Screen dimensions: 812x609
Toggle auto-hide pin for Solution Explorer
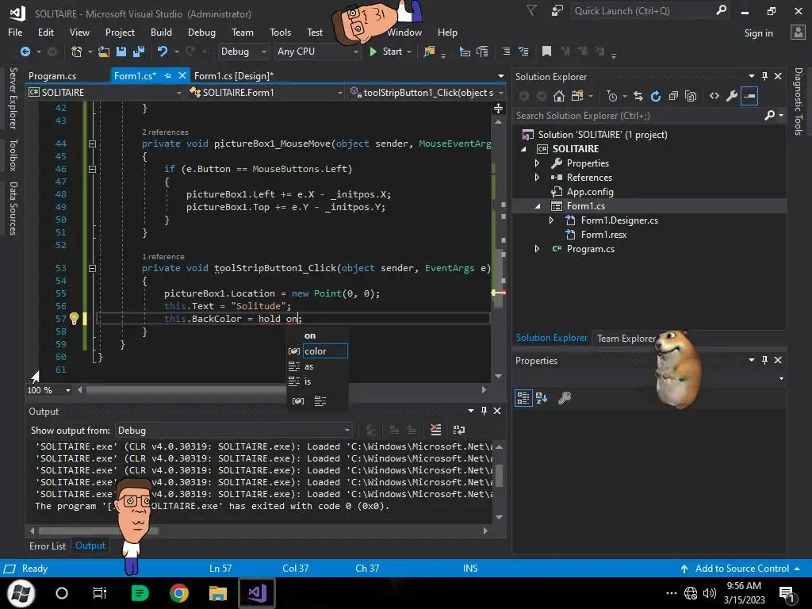[x=765, y=76]
